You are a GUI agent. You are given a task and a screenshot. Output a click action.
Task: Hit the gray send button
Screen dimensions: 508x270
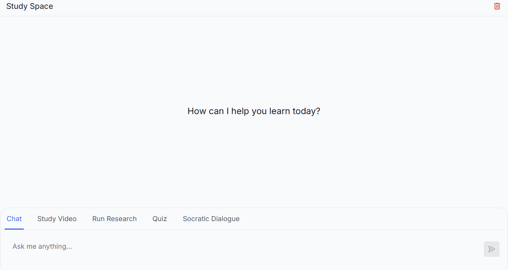coord(491,249)
